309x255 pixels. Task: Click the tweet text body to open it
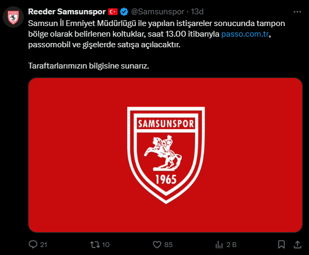pos(157,45)
